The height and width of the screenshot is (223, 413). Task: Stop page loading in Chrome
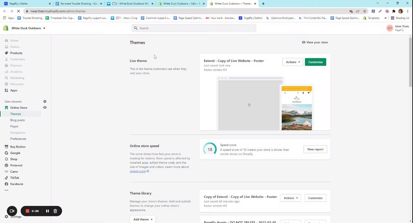tap(18, 11)
